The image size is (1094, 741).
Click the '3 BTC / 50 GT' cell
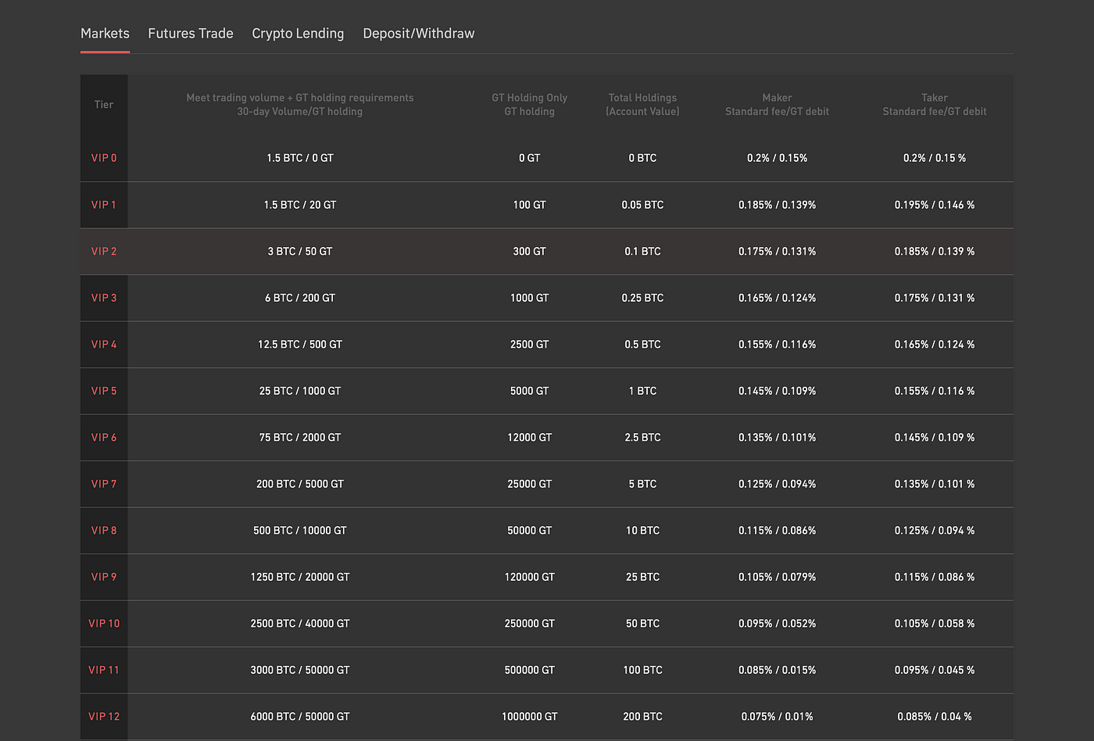300,251
